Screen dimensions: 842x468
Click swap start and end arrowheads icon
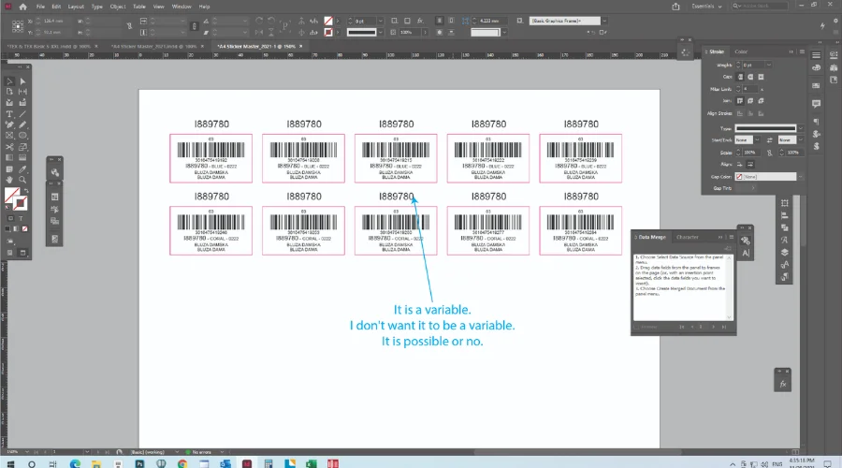click(770, 139)
